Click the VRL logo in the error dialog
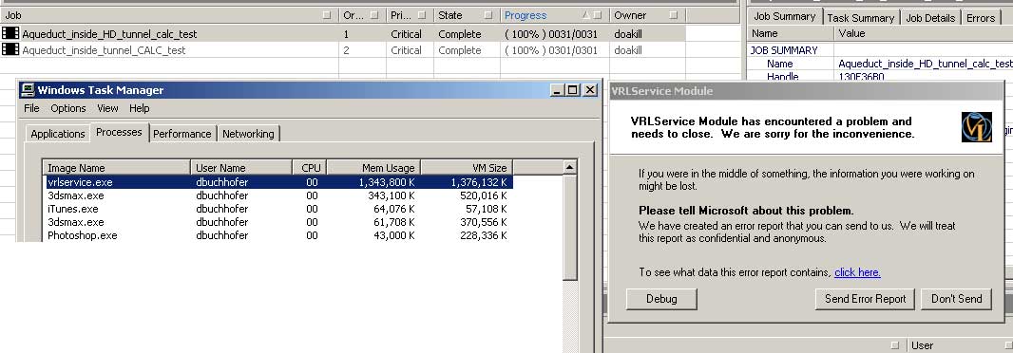 click(976, 126)
